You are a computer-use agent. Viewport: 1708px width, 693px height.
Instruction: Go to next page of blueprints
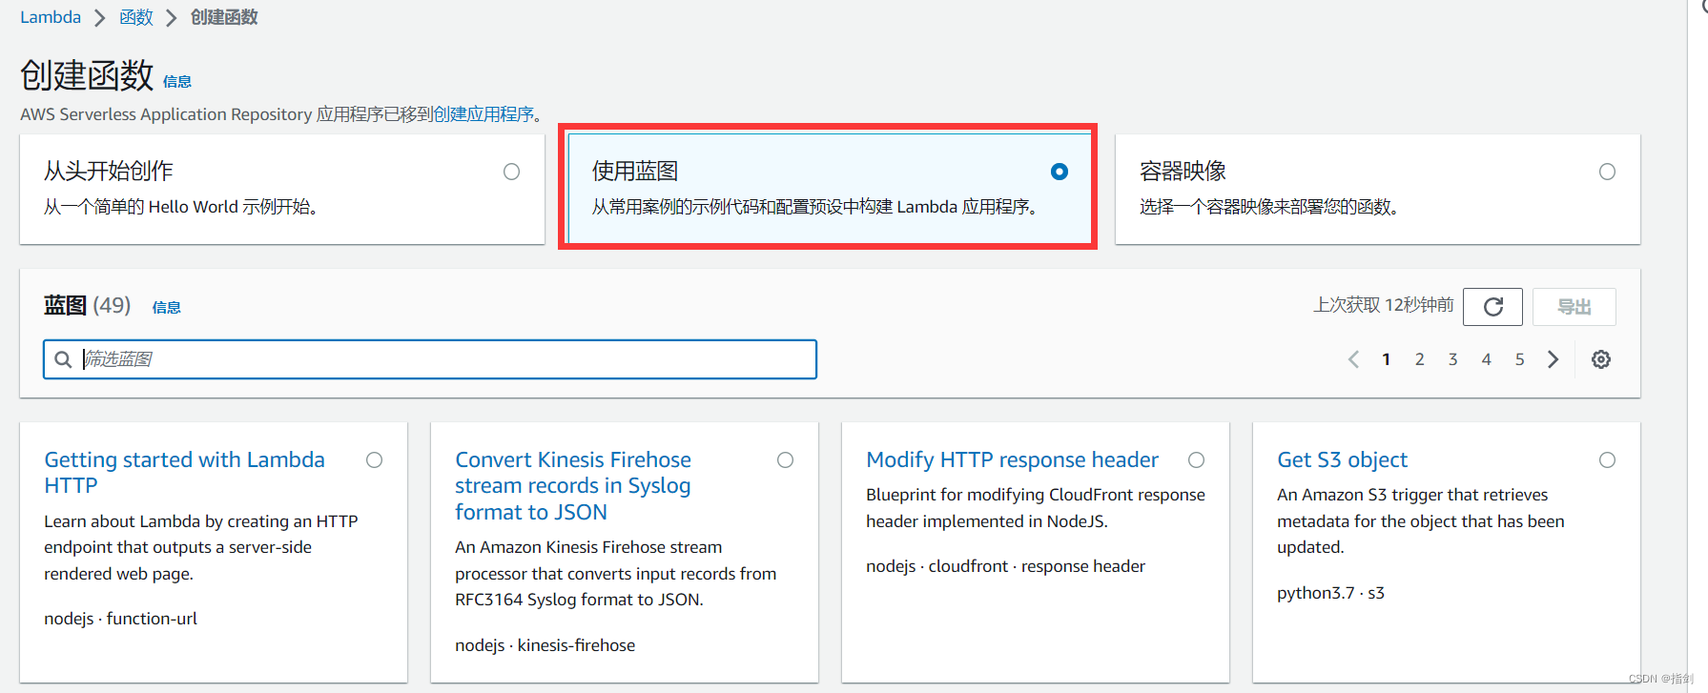1554,359
